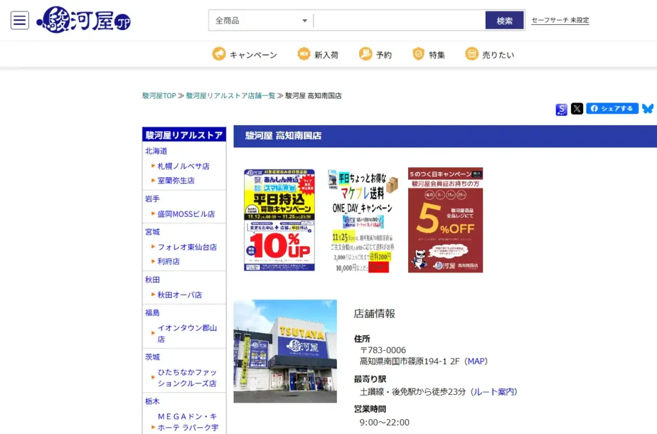This screenshot has width=657, height=434.
Task: Click the Facebook share button
Action: (x=611, y=109)
